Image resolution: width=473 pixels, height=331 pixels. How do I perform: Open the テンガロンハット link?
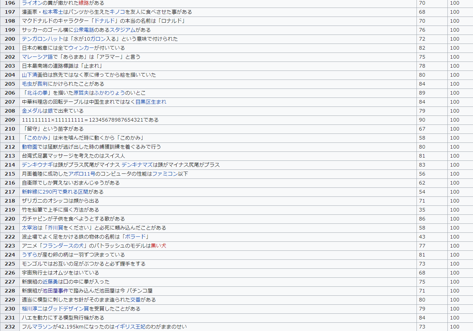(42, 39)
